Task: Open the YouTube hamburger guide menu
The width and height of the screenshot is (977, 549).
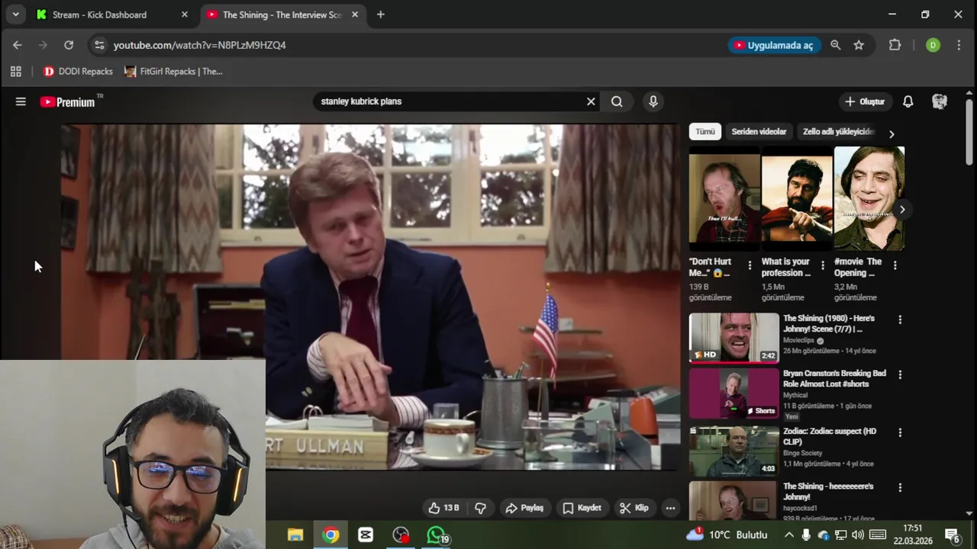Action: [x=21, y=101]
